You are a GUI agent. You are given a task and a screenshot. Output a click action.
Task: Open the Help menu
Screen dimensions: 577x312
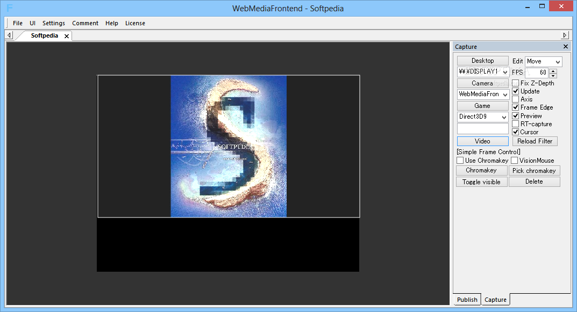[x=111, y=23]
